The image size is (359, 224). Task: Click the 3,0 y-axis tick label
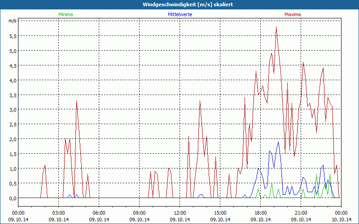point(13,110)
